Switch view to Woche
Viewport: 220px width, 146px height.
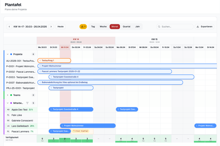click(103, 26)
